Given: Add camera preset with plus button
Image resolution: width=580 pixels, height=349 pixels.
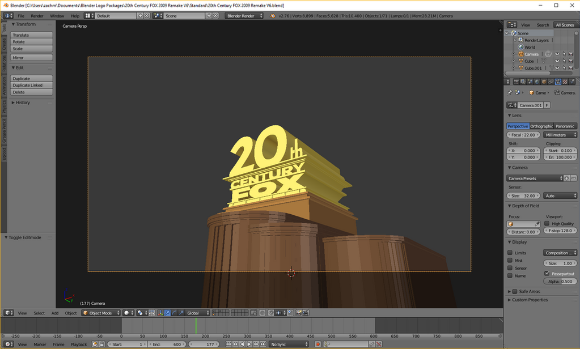Looking at the screenshot, I should pos(567,178).
